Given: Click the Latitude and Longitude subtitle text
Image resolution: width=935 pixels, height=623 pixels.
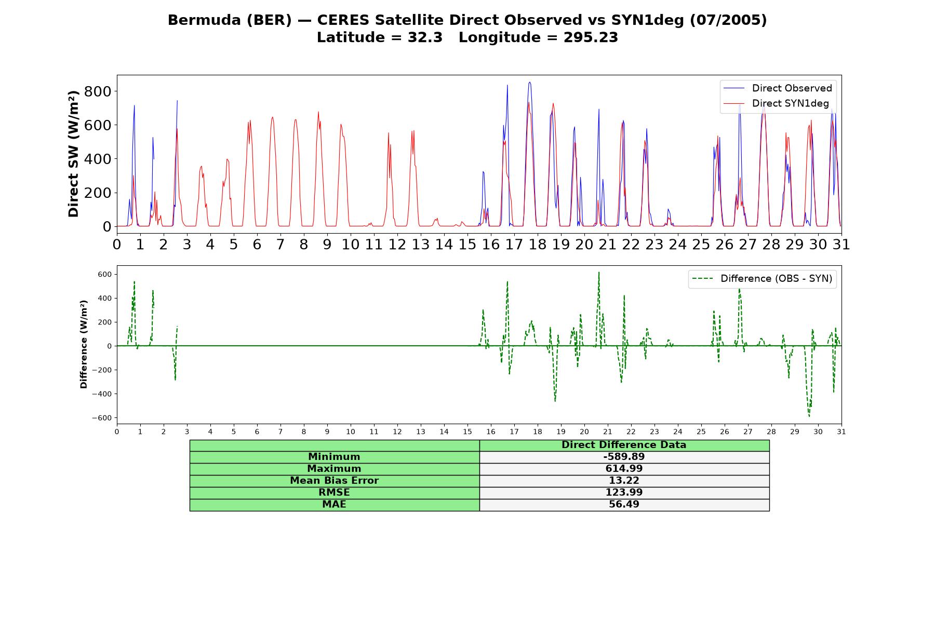Looking at the screenshot, I should 467,37.
